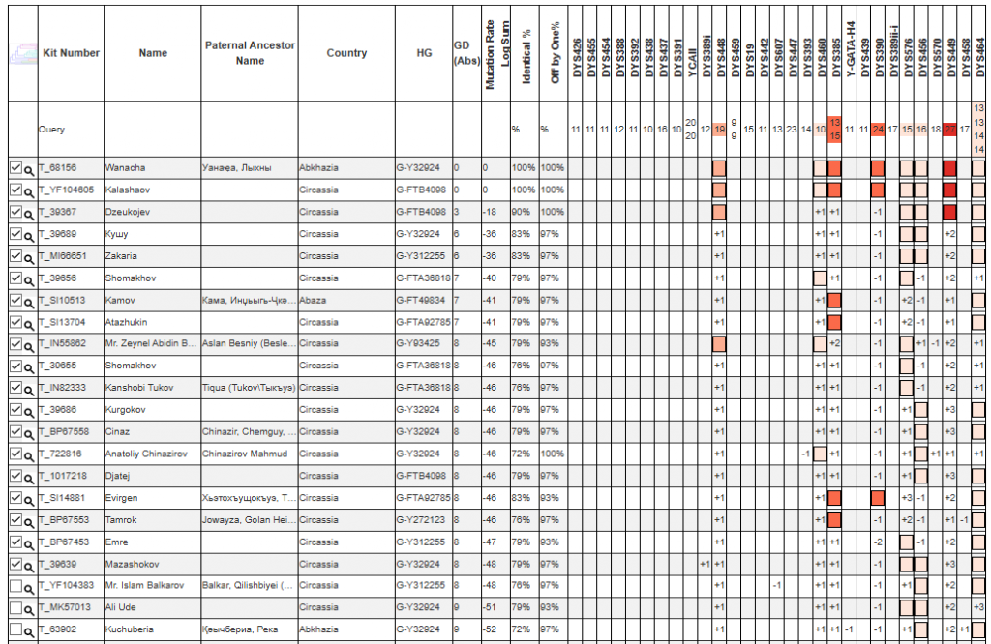
Task: Click magnifier icon for Kuchuberia row
Action: pos(30,630)
